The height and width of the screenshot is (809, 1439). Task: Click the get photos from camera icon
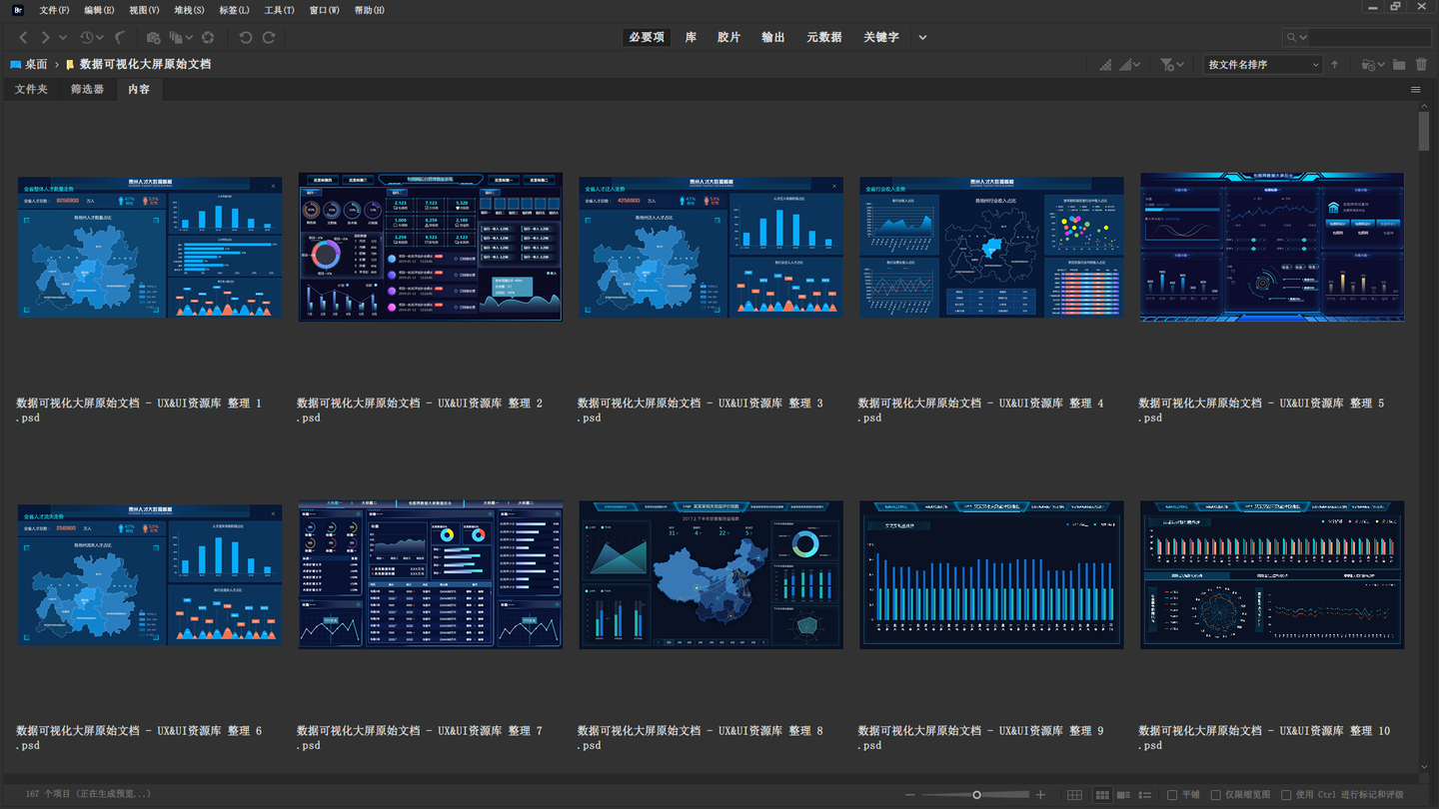(153, 38)
